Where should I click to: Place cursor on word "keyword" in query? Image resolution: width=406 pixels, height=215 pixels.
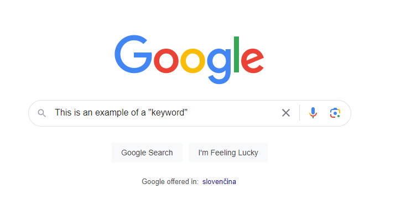168,113
